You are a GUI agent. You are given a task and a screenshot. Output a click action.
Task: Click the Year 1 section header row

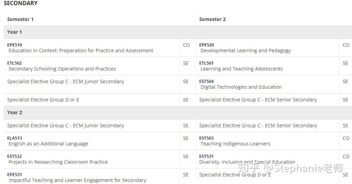coord(178,32)
